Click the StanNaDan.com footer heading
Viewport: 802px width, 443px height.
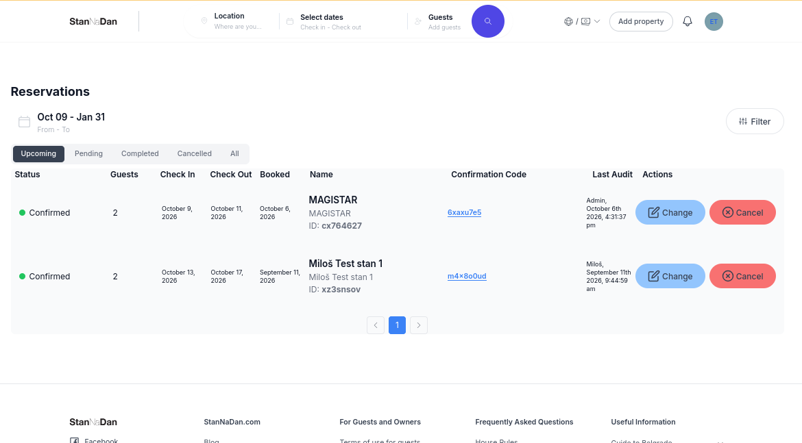click(x=232, y=422)
